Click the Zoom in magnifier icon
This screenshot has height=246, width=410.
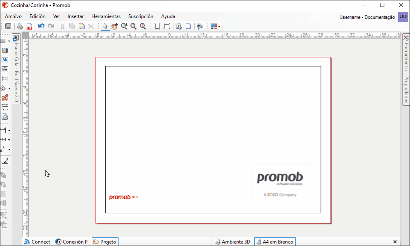pyautogui.click(x=124, y=26)
